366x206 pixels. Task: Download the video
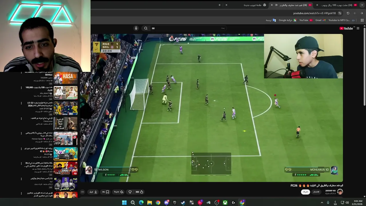click(94, 192)
